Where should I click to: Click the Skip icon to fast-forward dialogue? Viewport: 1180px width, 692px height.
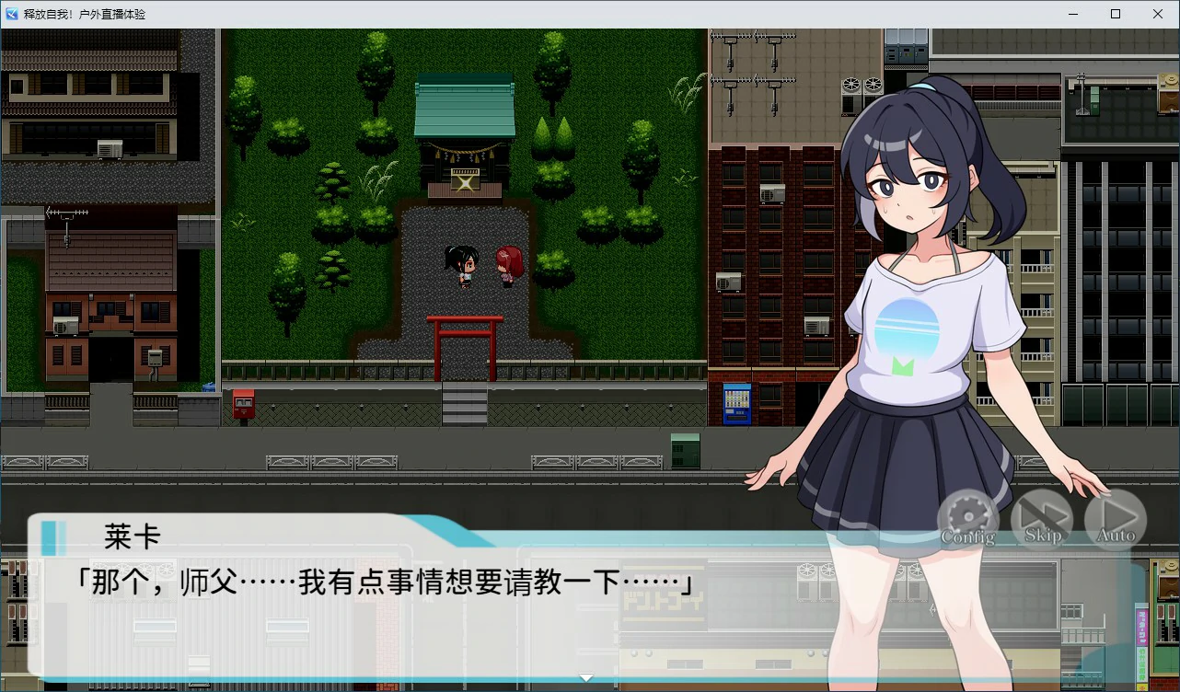(x=1040, y=520)
